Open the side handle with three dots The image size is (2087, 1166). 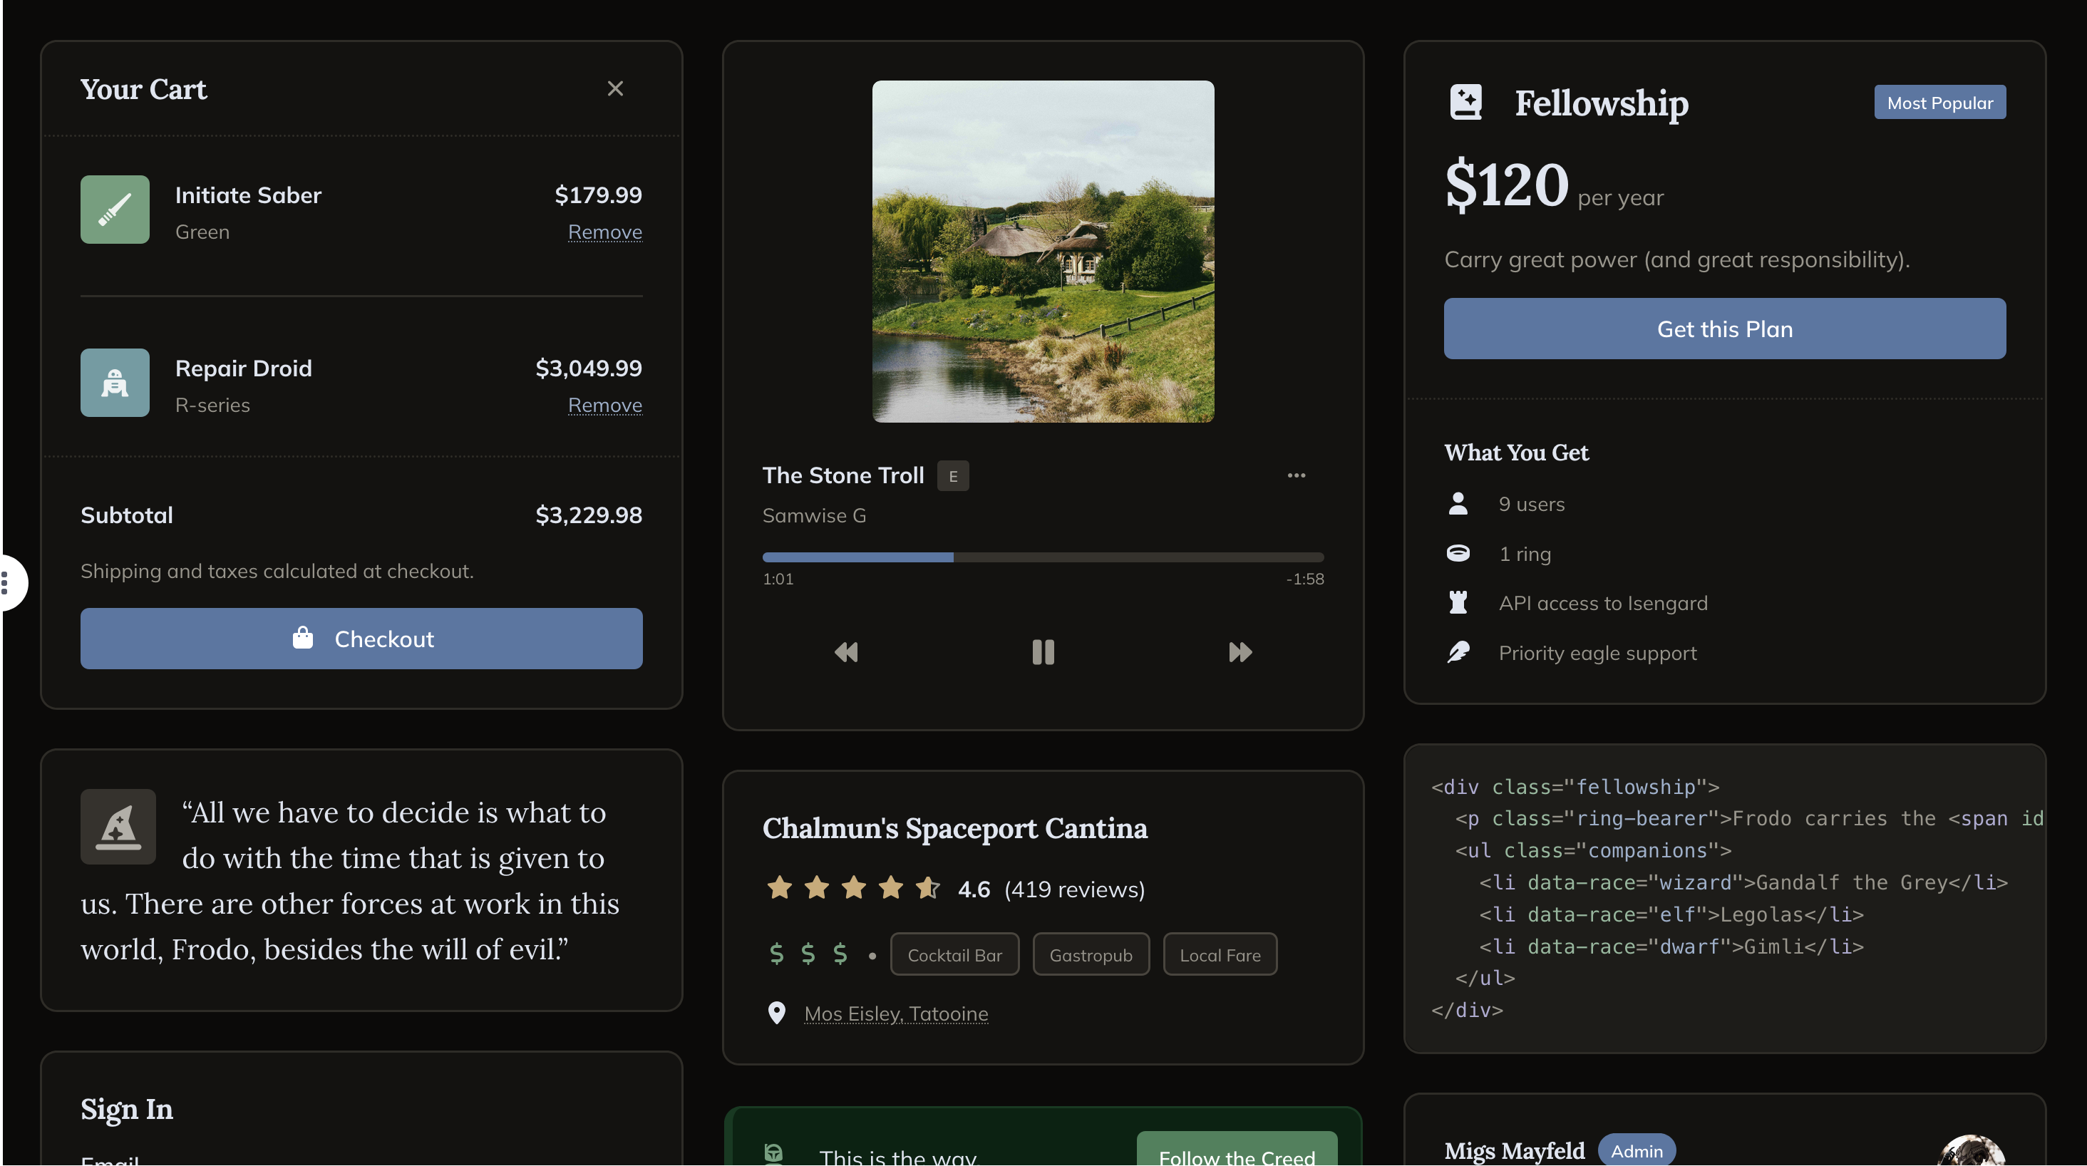pyautogui.click(x=10, y=582)
